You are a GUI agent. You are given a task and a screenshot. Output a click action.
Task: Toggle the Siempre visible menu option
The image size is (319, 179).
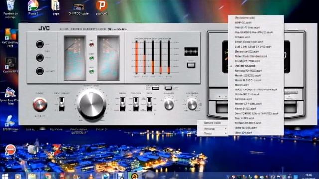coord(213,123)
